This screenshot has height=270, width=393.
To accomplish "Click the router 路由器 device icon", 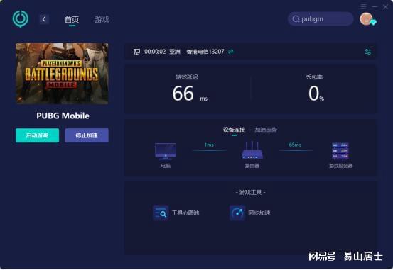I will 252,150.
